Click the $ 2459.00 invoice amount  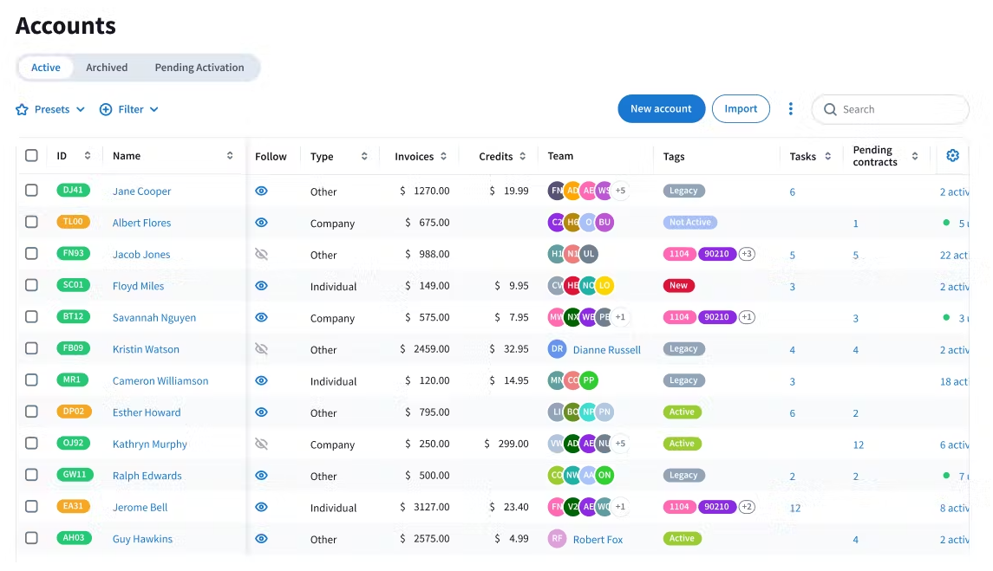pos(424,349)
